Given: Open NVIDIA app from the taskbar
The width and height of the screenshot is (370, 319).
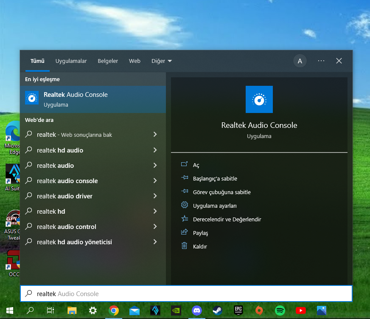Looking at the screenshot, I should click(176, 311).
